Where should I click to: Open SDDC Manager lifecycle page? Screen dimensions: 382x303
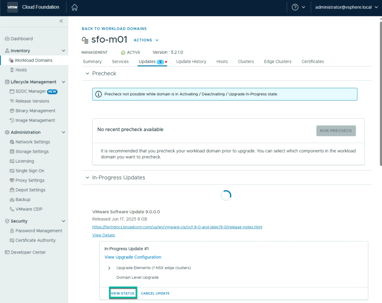coord(30,92)
